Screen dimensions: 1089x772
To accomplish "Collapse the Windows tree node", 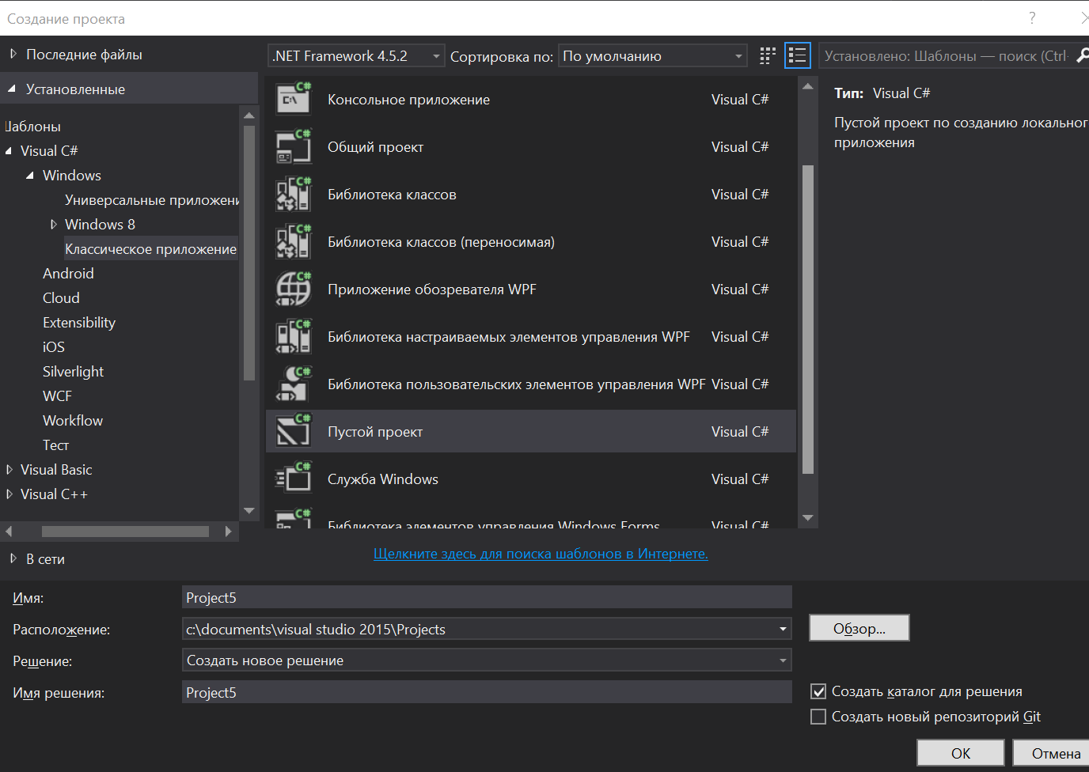I will pos(30,175).
